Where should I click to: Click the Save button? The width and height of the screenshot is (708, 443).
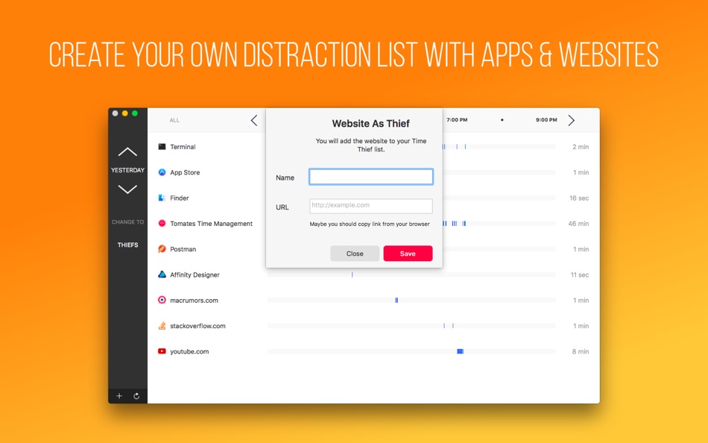pyautogui.click(x=408, y=254)
